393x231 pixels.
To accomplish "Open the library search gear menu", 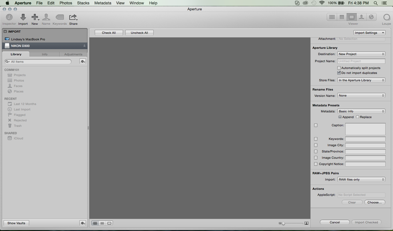I will click(x=83, y=62).
